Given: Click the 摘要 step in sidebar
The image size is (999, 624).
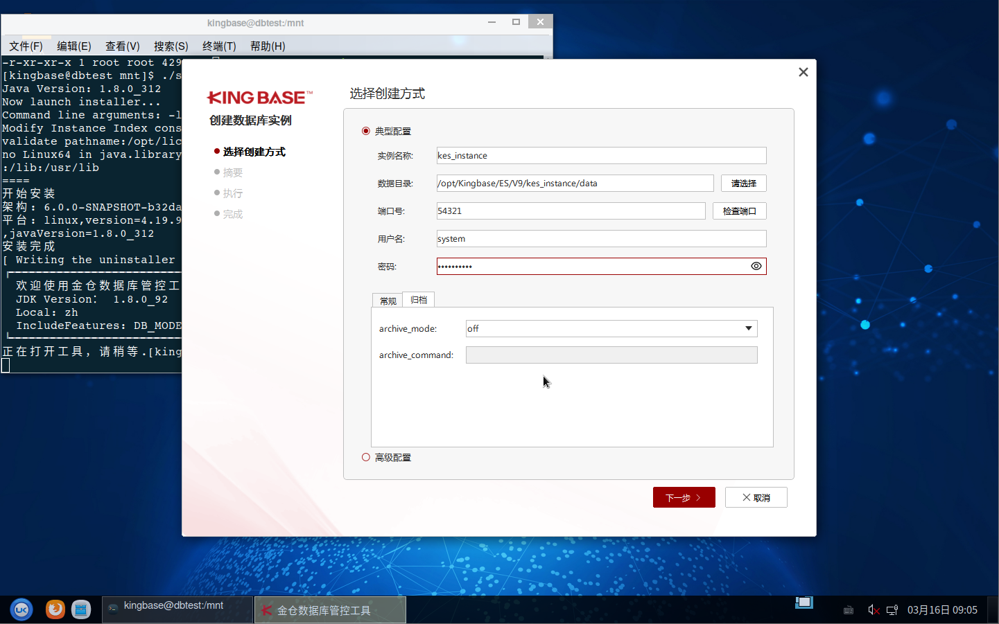Looking at the screenshot, I should click(233, 172).
